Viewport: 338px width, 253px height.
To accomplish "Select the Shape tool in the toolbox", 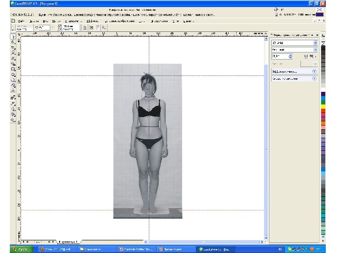I will (13, 42).
